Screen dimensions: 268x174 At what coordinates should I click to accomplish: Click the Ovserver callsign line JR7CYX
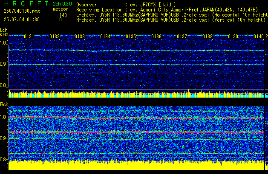(126, 5)
